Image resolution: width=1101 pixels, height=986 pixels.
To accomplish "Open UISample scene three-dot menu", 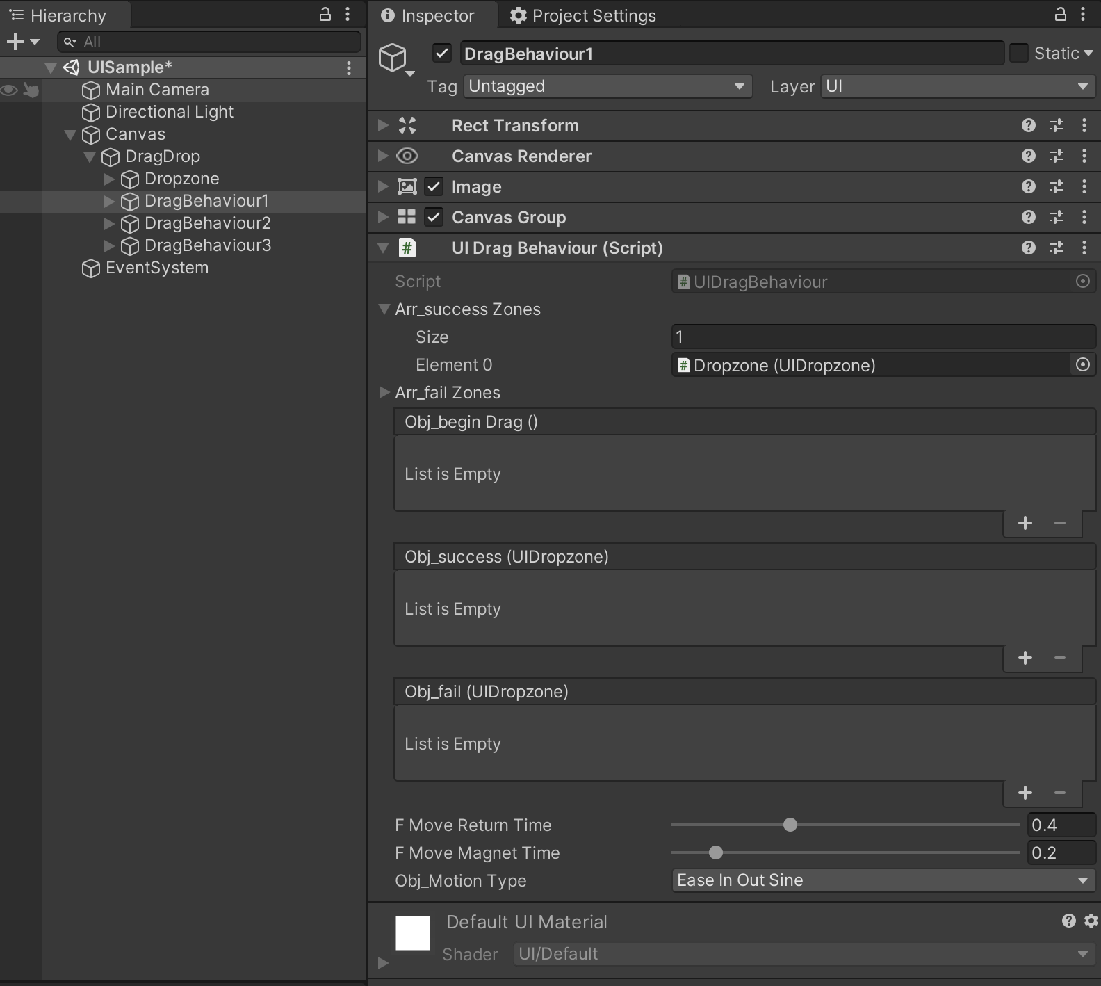I will (x=349, y=67).
